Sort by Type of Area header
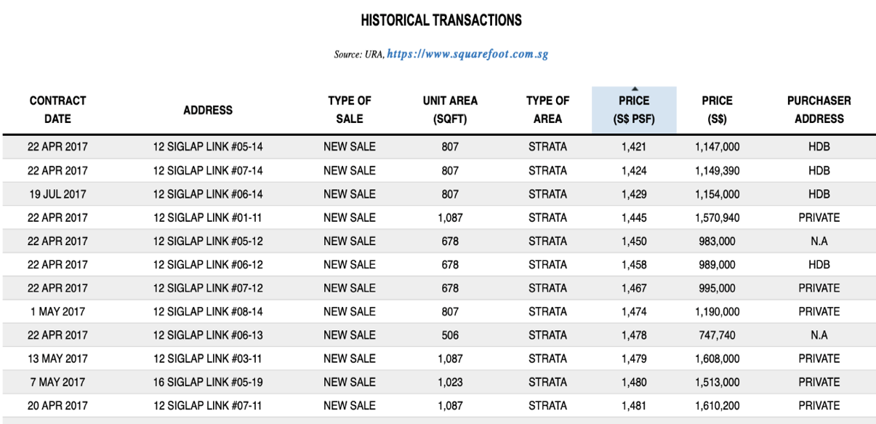The image size is (876, 424). (x=547, y=110)
